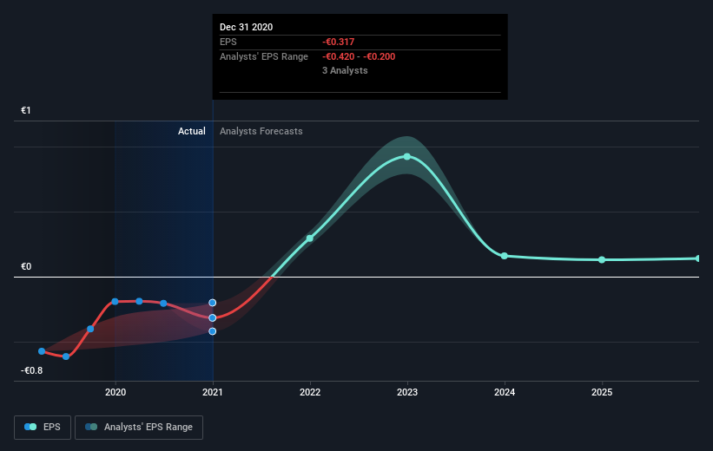Click the 'Actual' section label
Screen dimensions: 713x451
[191, 131]
